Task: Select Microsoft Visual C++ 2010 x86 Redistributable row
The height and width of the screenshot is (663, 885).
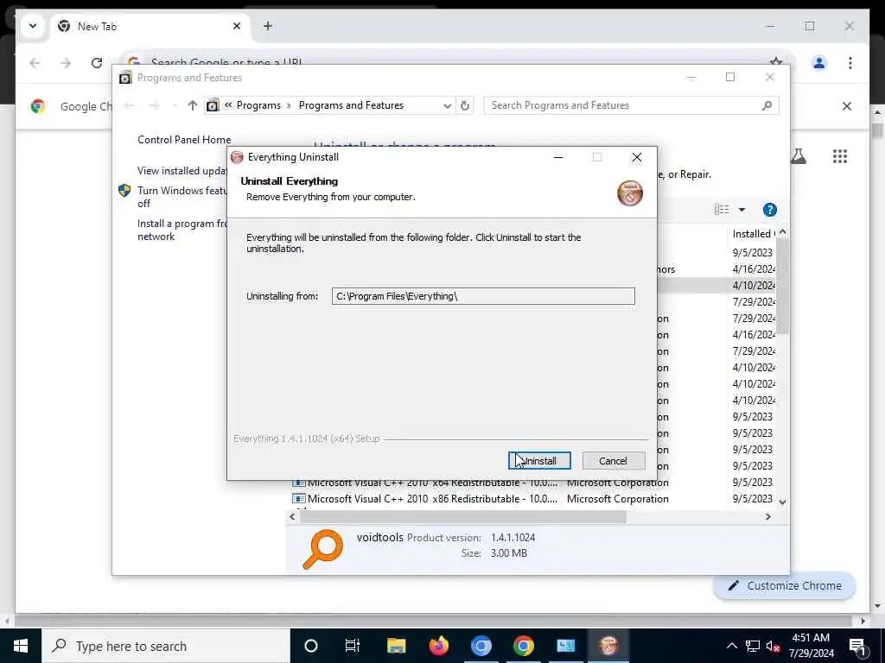Action: [532, 499]
